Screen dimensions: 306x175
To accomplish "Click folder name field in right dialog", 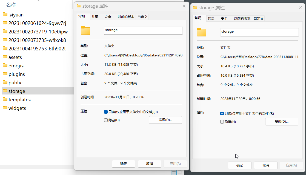I will (259, 32).
